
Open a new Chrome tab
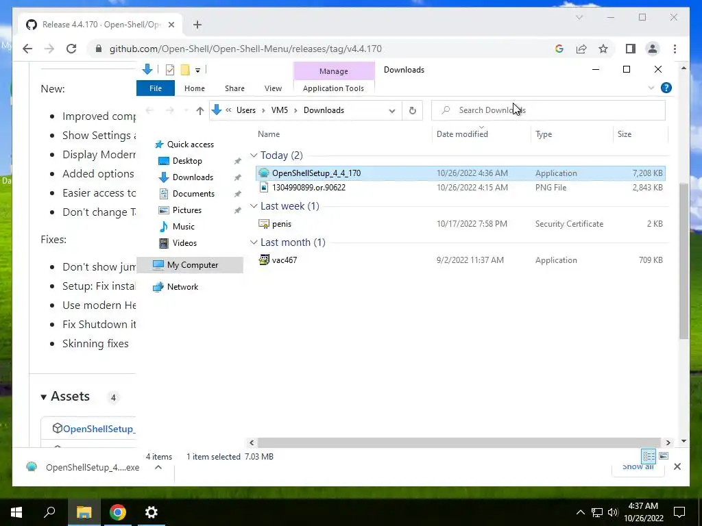197,25
